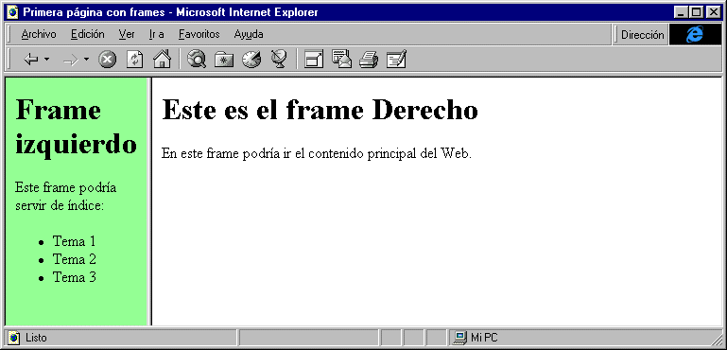Click the Channels satellite dish icon
The width and height of the screenshot is (727, 350).
pos(279,60)
